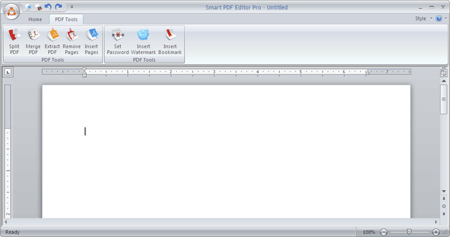Select the PDF Tools tab

click(66, 19)
